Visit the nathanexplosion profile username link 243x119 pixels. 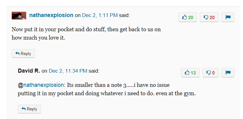click(x=51, y=15)
